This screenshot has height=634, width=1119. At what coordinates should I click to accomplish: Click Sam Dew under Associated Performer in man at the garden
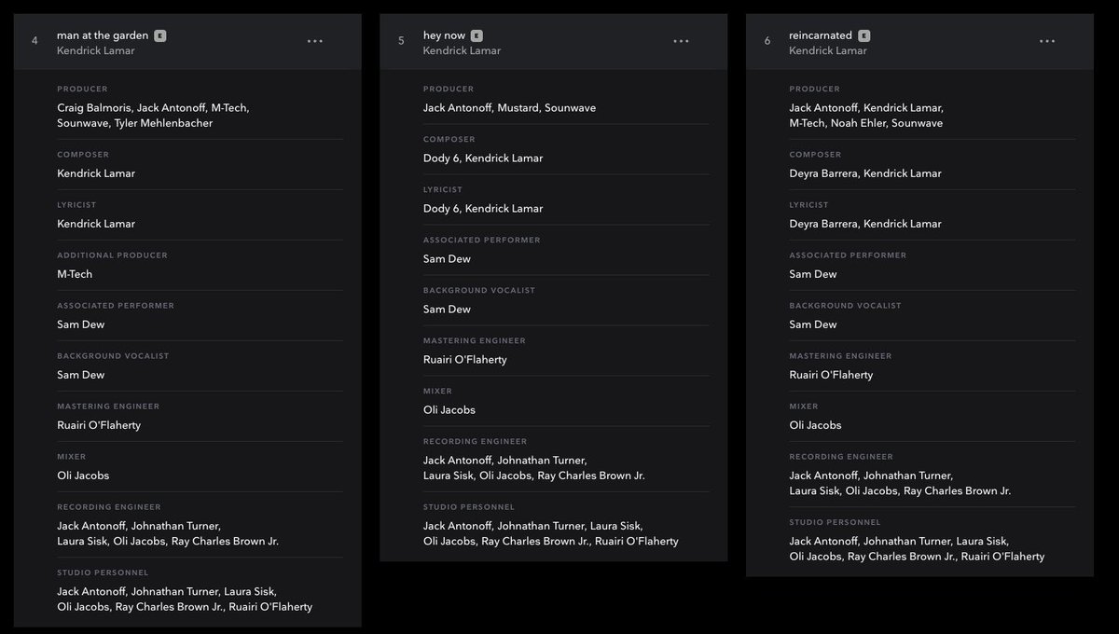click(81, 324)
